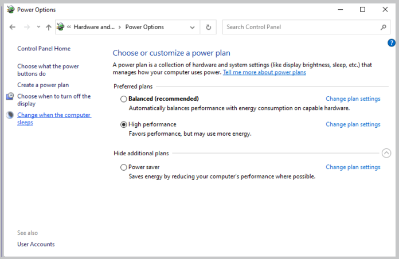
Task: Open the recent locations dropdown arrow
Action: pos(38,27)
